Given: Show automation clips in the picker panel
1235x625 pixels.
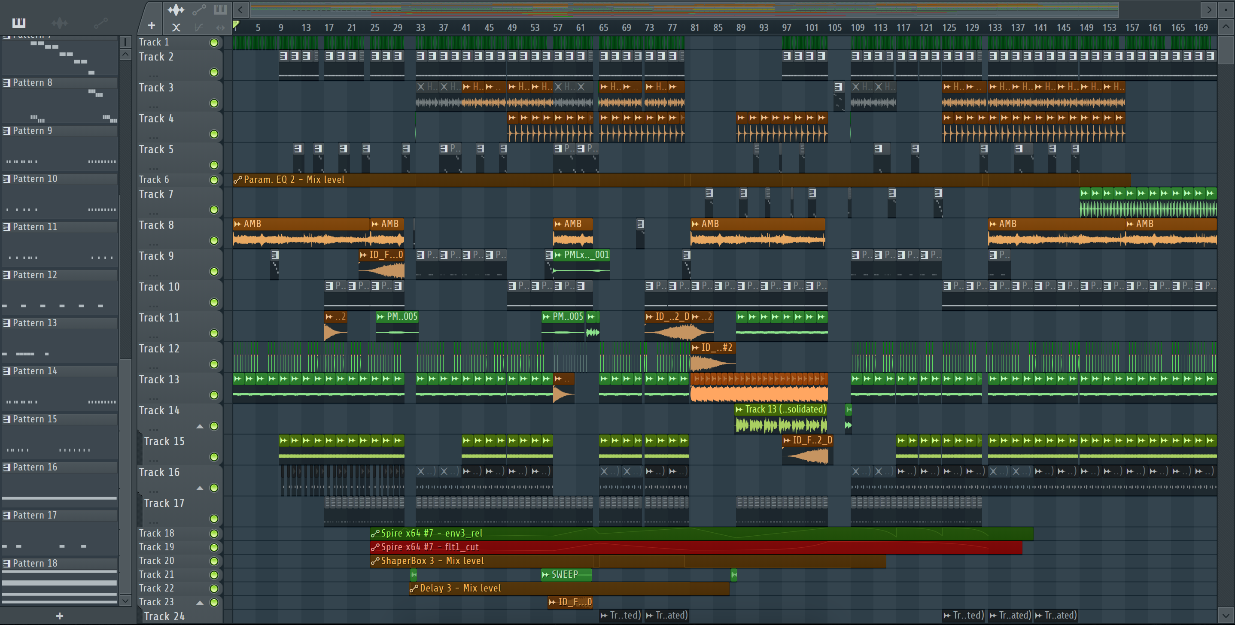Looking at the screenshot, I should [100, 22].
